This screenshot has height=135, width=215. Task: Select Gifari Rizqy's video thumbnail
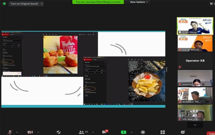(x=195, y=26)
